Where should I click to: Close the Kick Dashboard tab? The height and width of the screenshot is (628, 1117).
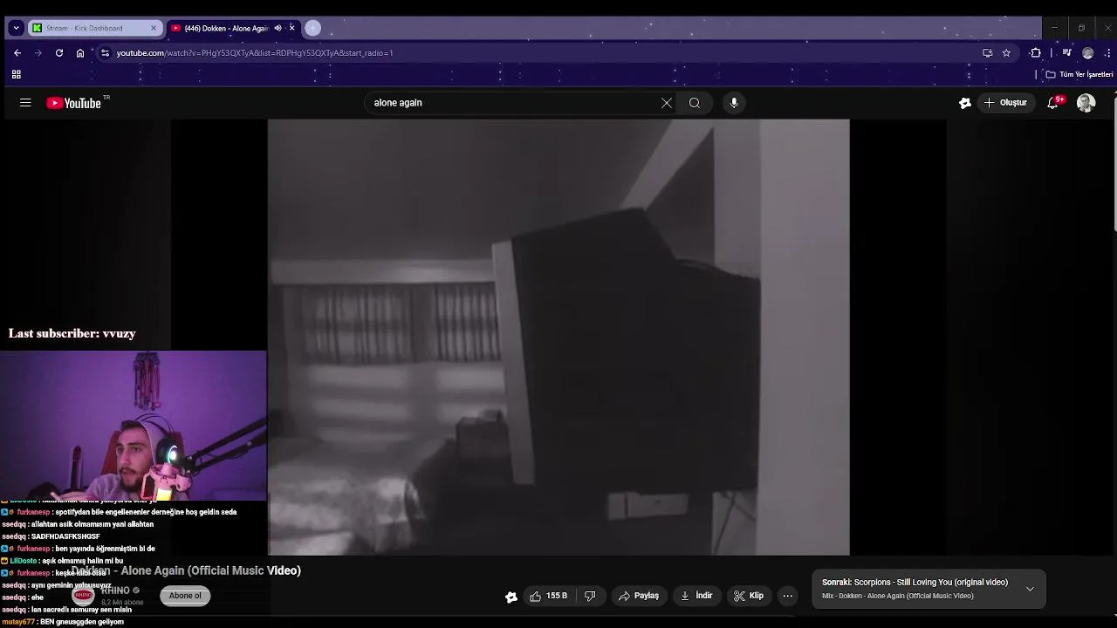pos(154,28)
